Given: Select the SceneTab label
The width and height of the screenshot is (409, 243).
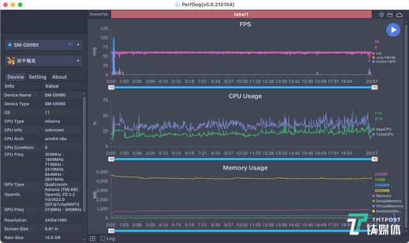Looking at the screenshot, I should [98, 14].
